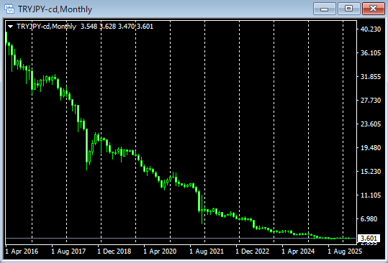Click the low price value 3.470
The height and width of the screenshot is (263, 388).
(x=126, y=27)
